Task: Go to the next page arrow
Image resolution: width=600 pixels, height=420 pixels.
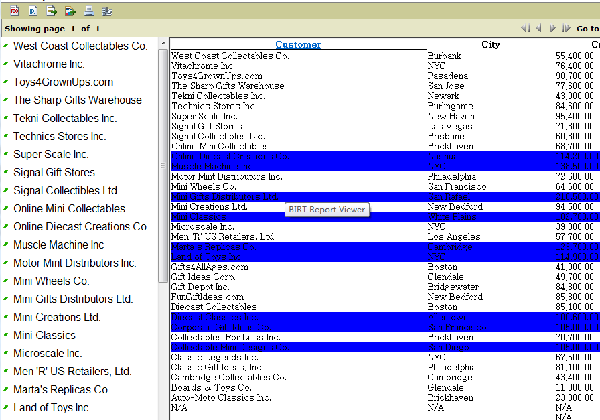Action: click(x=552, y=28)
